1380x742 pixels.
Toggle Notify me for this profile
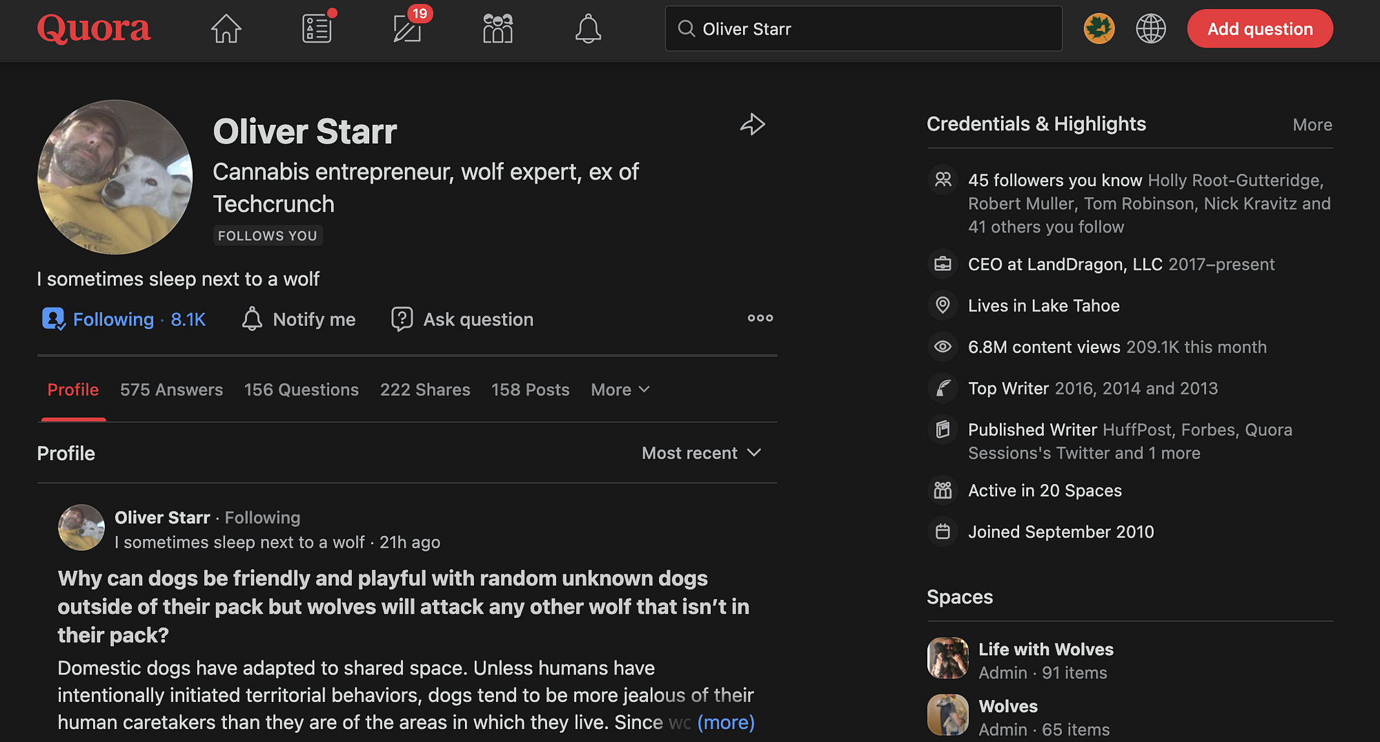(x=299, y=319)
